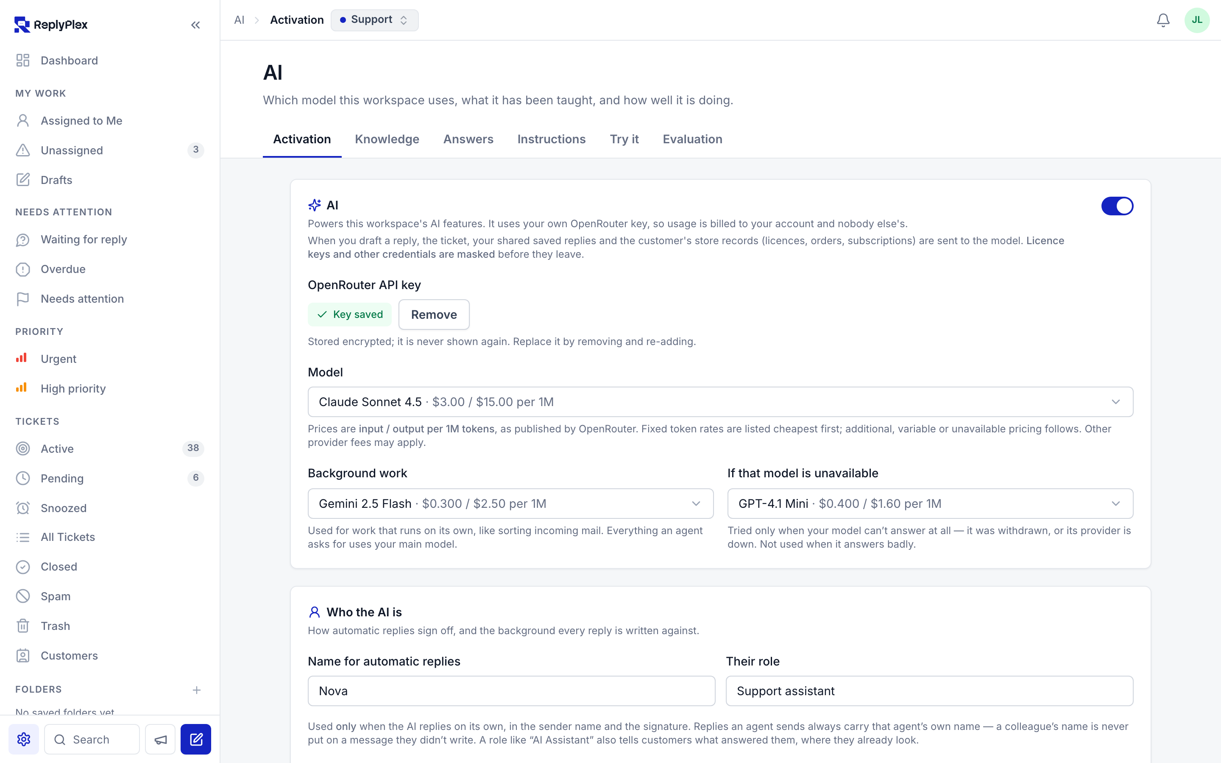The width and height of the screenshot is (1221, 763).
Task: Click the Overdue alert circle icon
Action: (x=23, y=269)
